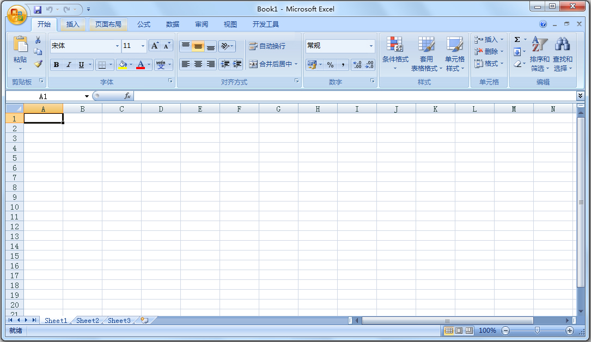Screen dimensions: 591x342
Task: Click the Redo arrow icon
Action: [x=66, y=9]
